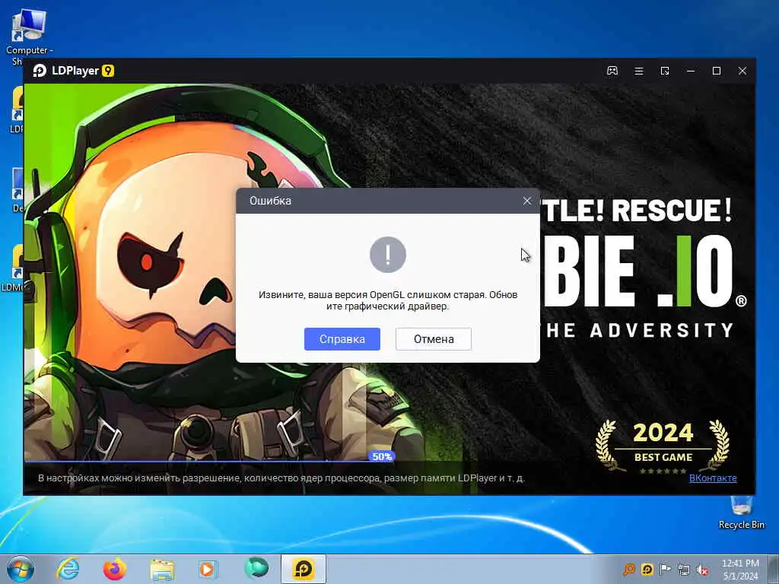Click the LDPlayer icon in system tray
The image size is (779, 584).
pyautogui.click(x=647, y=570)
